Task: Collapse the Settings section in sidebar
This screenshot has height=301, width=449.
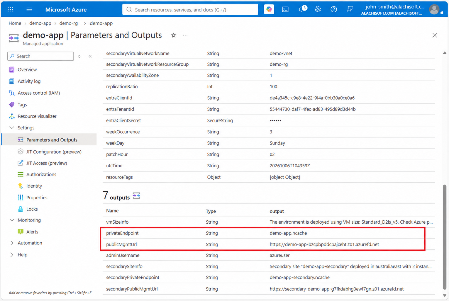Action: [x=12, y=128]
